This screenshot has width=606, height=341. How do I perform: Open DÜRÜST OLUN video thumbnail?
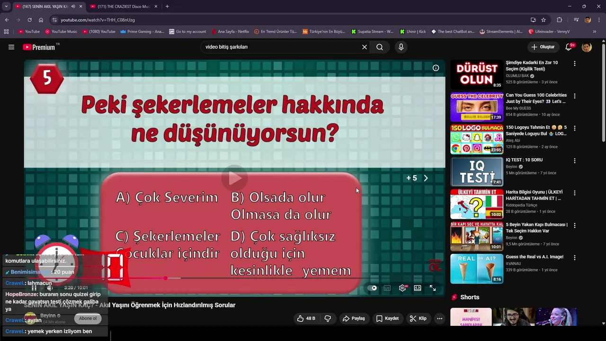click(477, 74)
